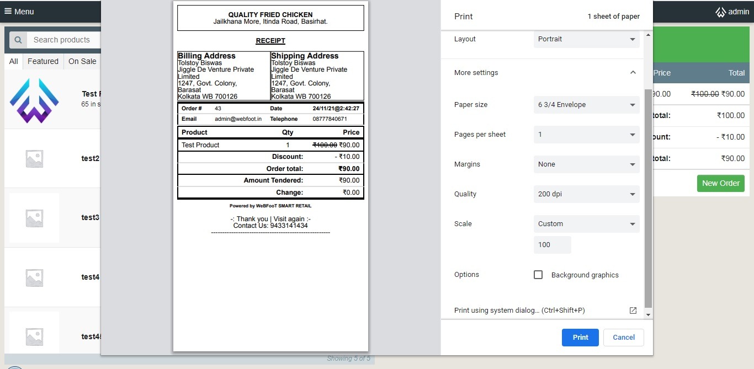Image resolution: width=754 pixels, height=369 pixels.
Task: Open system dialog external link icon
Action: [633, 311]
